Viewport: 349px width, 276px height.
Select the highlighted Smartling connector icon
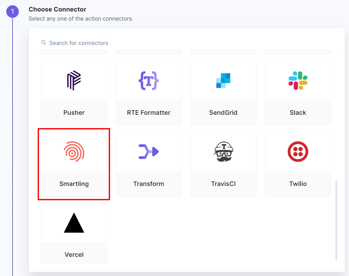pos(74,151)
